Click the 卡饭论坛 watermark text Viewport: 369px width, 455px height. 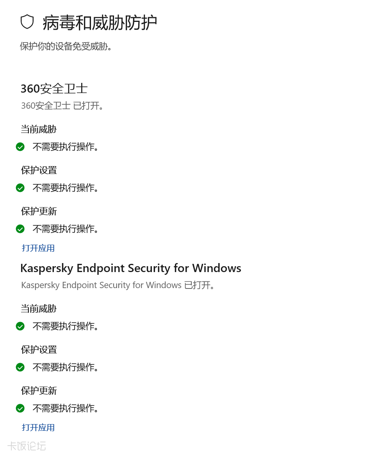point(27,446)
